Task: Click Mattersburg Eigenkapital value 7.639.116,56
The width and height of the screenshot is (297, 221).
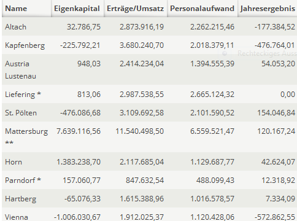Action: point(79,131)
